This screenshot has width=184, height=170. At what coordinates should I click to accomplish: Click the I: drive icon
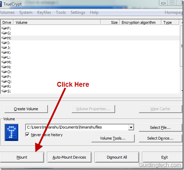4,43
